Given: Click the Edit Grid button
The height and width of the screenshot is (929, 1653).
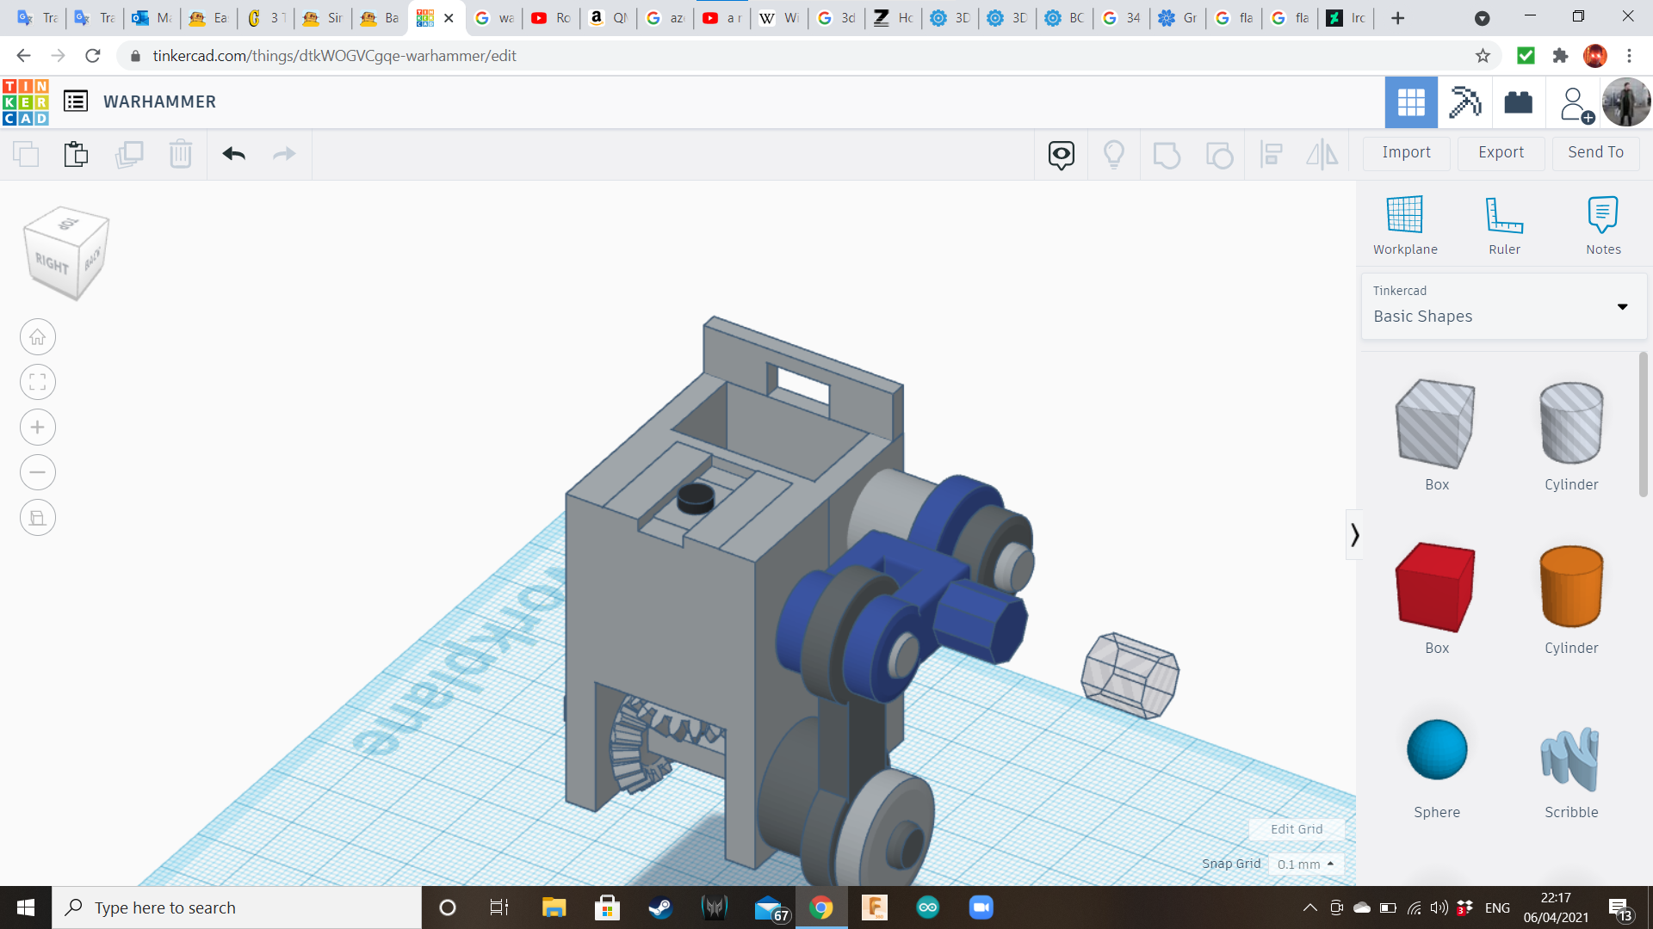Looking at the screenshot, I should [x=1297, y=829].
